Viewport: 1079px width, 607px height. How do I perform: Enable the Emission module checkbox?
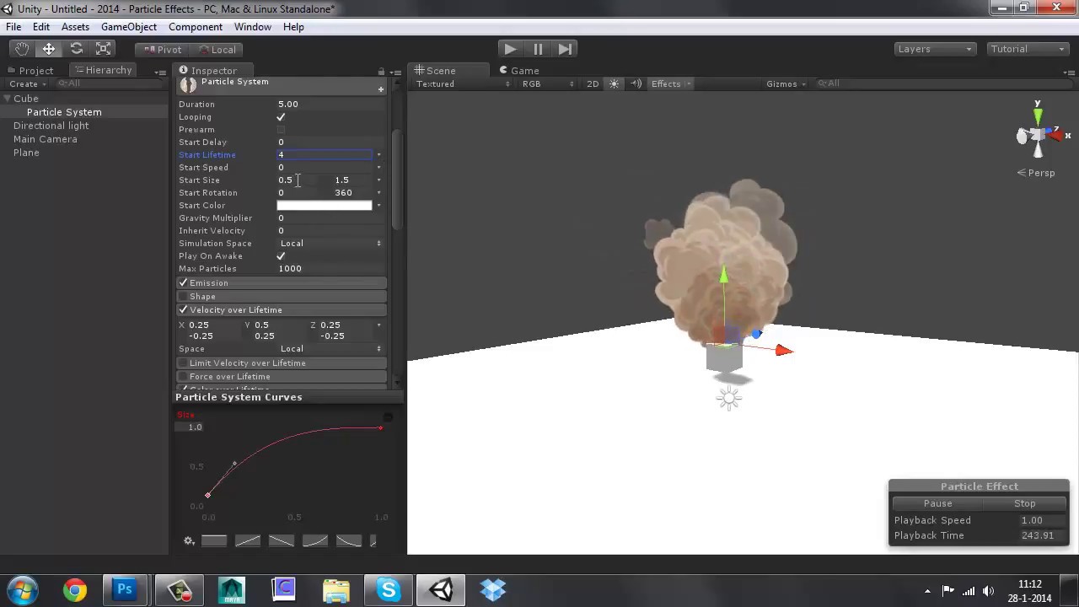tap(183, 283)
